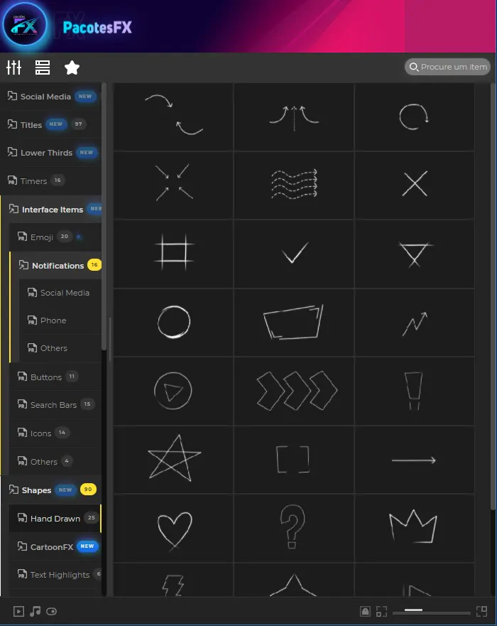Click the video preview play icon
The image size is (497, 626).
pos(18,612)
